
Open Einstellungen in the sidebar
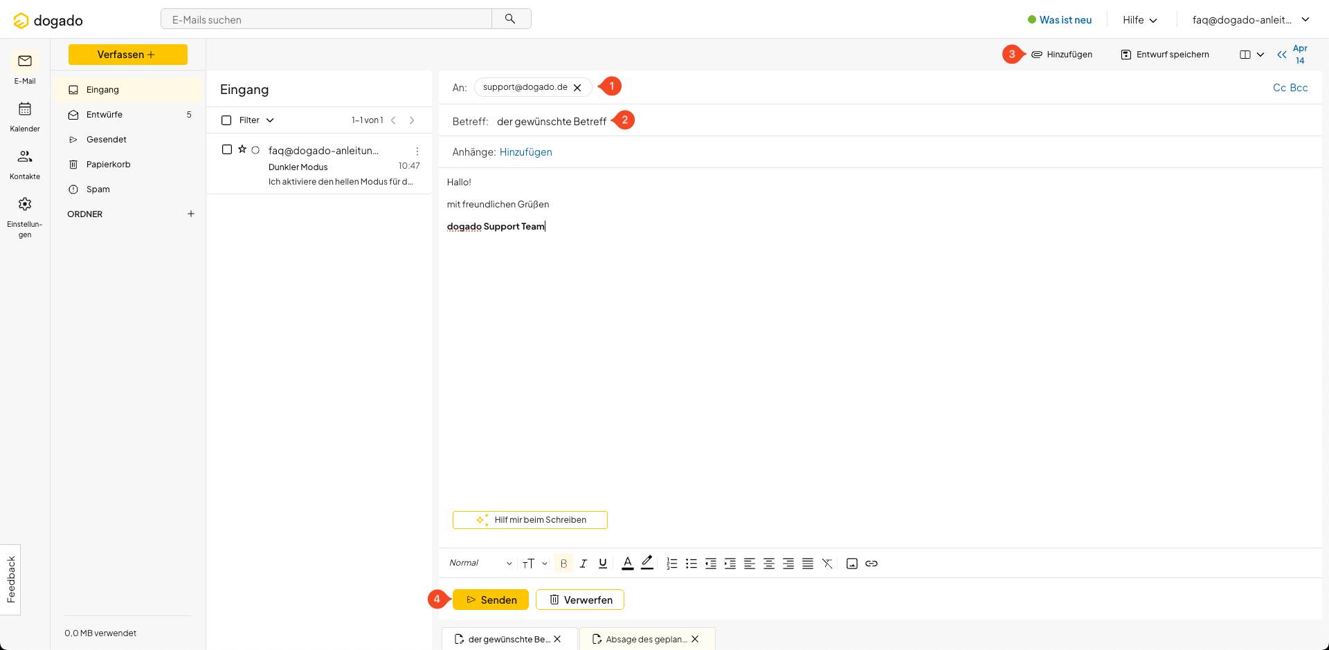click(25, 217)
